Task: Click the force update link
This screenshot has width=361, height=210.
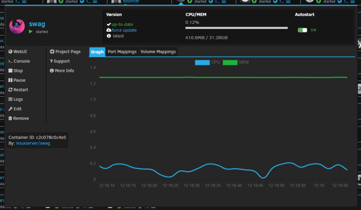Action: (124, 30)
